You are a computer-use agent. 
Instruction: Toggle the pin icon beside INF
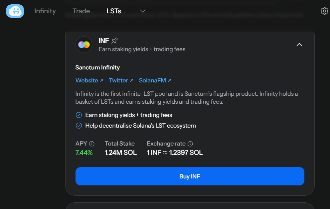[x=114, y=41]
